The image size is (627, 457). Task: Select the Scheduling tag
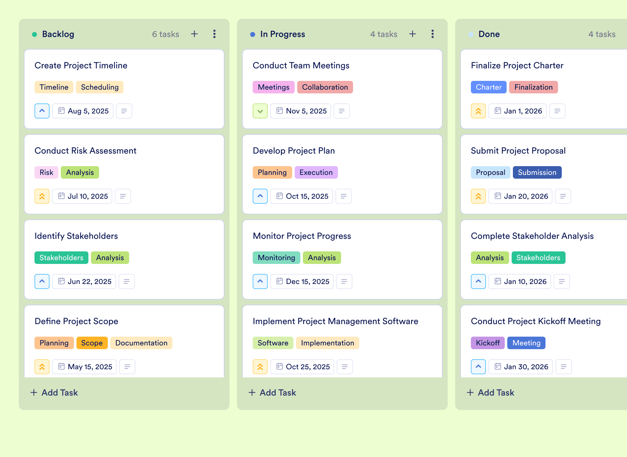100,87
